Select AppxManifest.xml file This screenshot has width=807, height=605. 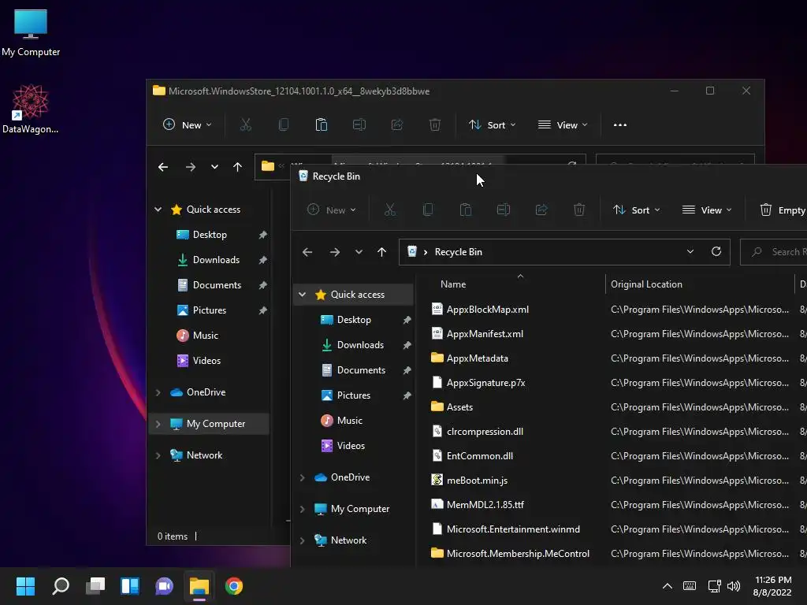pos(485,334)
